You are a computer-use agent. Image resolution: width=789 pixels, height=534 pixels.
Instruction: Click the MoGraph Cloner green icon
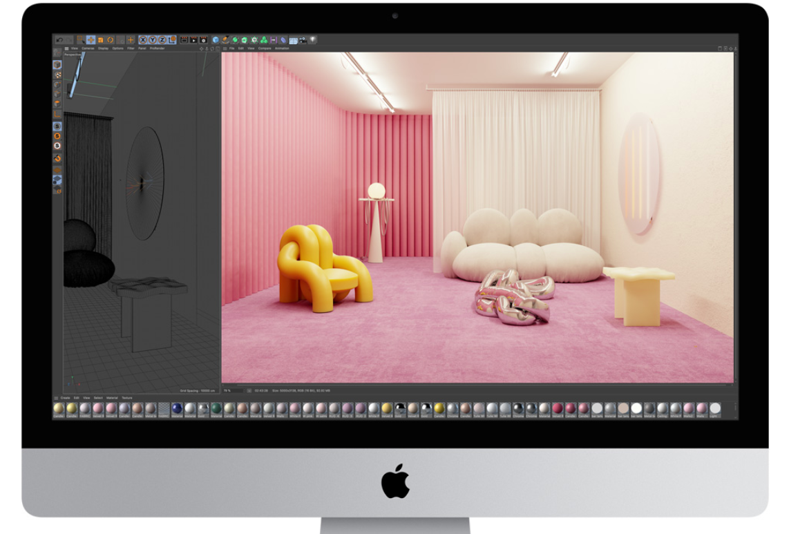pyautogui.click(x=264, y=40)
